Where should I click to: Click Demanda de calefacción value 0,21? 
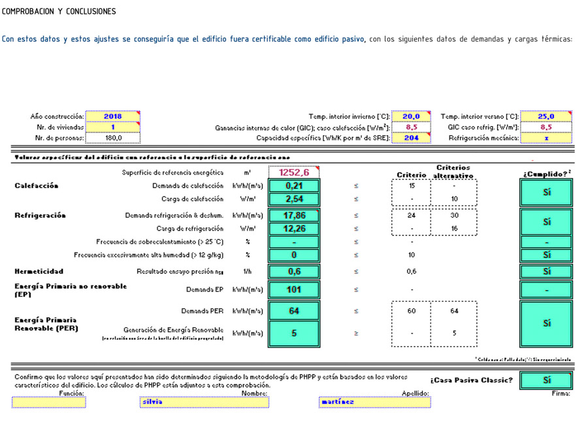pyautogui.click(x=294, y=186)
